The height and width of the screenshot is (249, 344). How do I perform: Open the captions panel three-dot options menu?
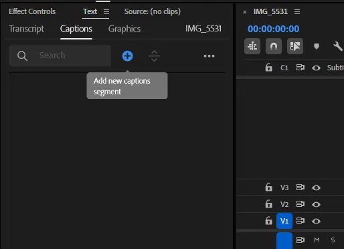[x=209, y=56]
